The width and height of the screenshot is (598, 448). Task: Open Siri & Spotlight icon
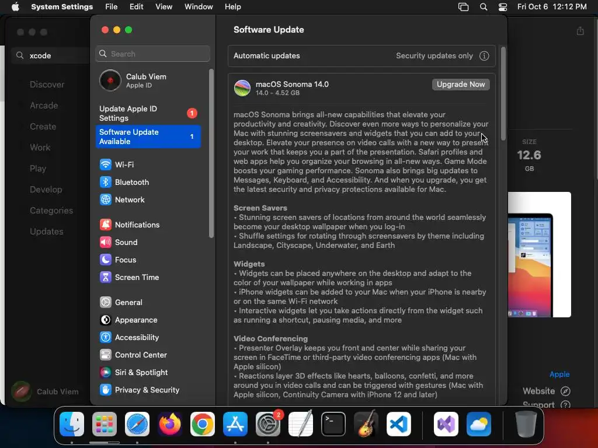(x=106, y=373)
